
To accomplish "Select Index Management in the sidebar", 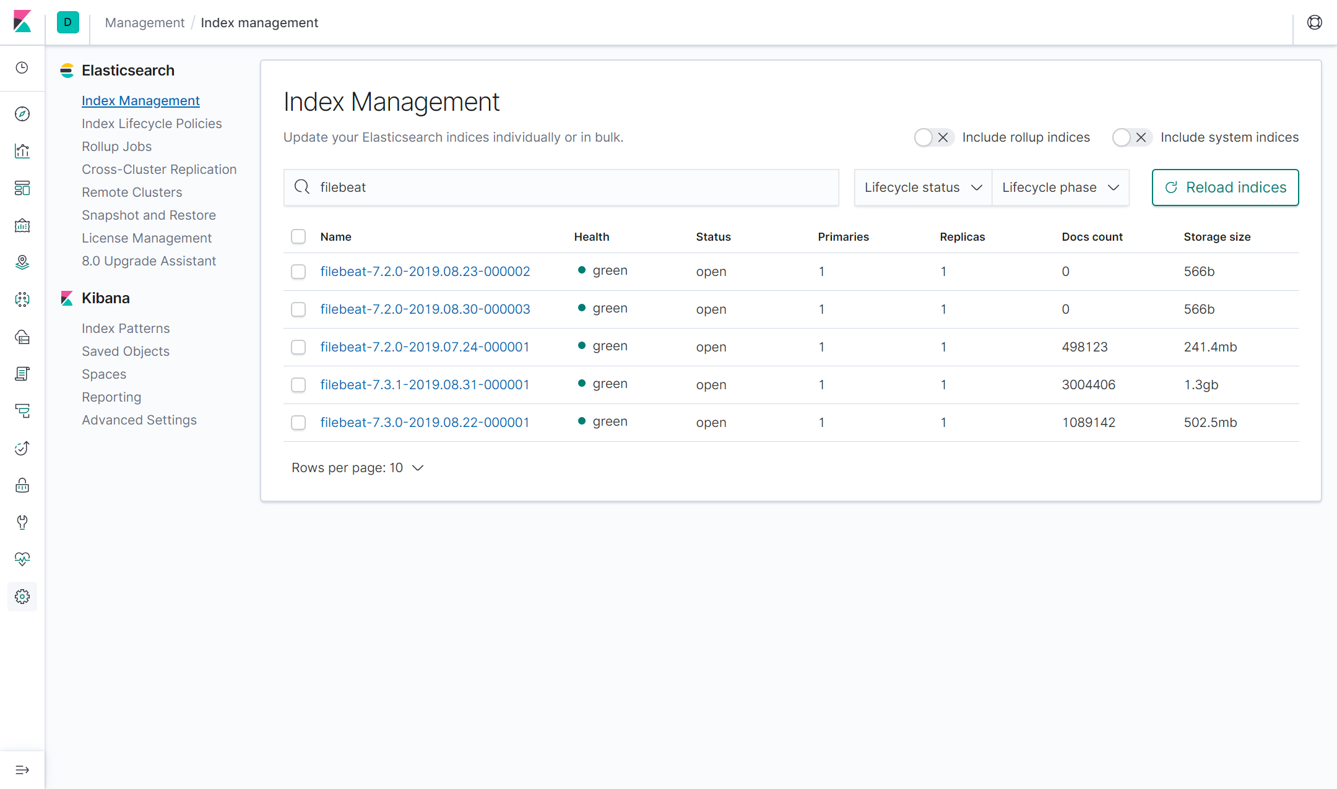I will coord(141,100).
